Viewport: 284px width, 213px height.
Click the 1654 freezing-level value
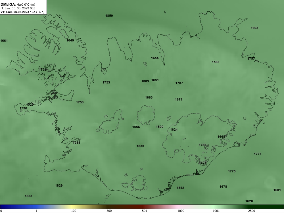point(155,58)
